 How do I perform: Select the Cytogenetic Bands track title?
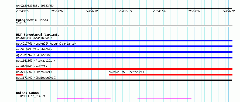pyautogui.click(x=32, y=20)
